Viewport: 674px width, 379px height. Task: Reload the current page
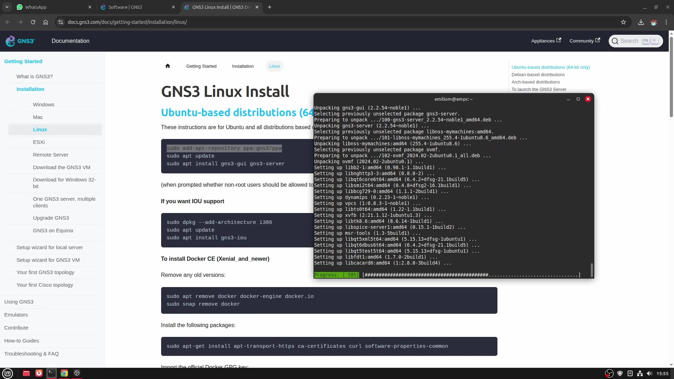point(33,22)
